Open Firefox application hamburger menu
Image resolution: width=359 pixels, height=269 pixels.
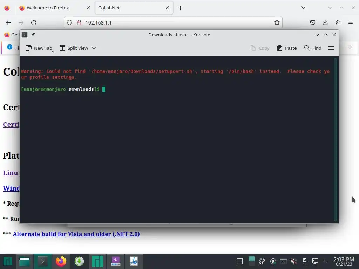(x=351, y=22)
